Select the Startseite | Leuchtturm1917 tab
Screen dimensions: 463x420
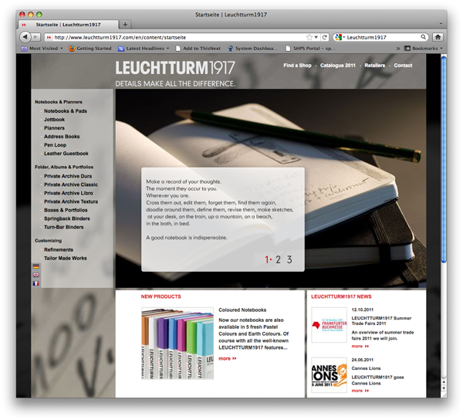(x=68, y=25)
